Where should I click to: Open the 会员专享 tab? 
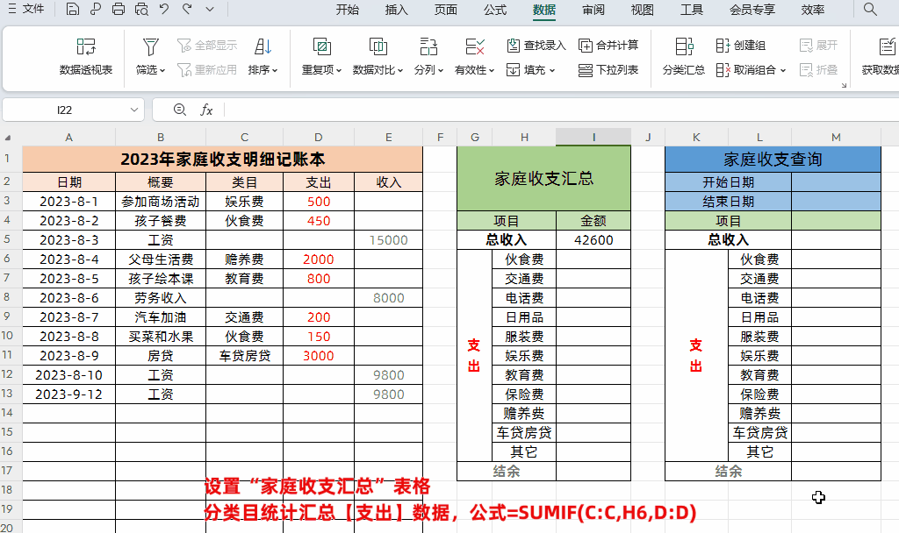pyautogui.click(x=752, y=10)
